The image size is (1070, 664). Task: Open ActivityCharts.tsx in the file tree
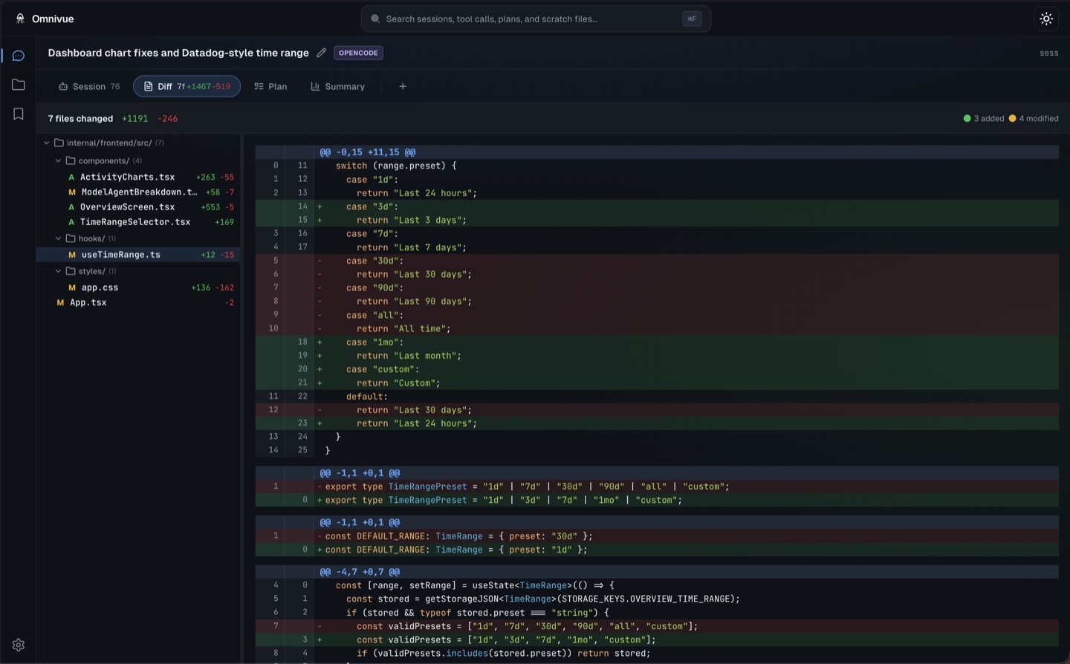[138, 177]
